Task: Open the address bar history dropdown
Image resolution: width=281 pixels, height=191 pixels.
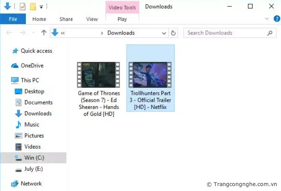Action: [164, 33]
